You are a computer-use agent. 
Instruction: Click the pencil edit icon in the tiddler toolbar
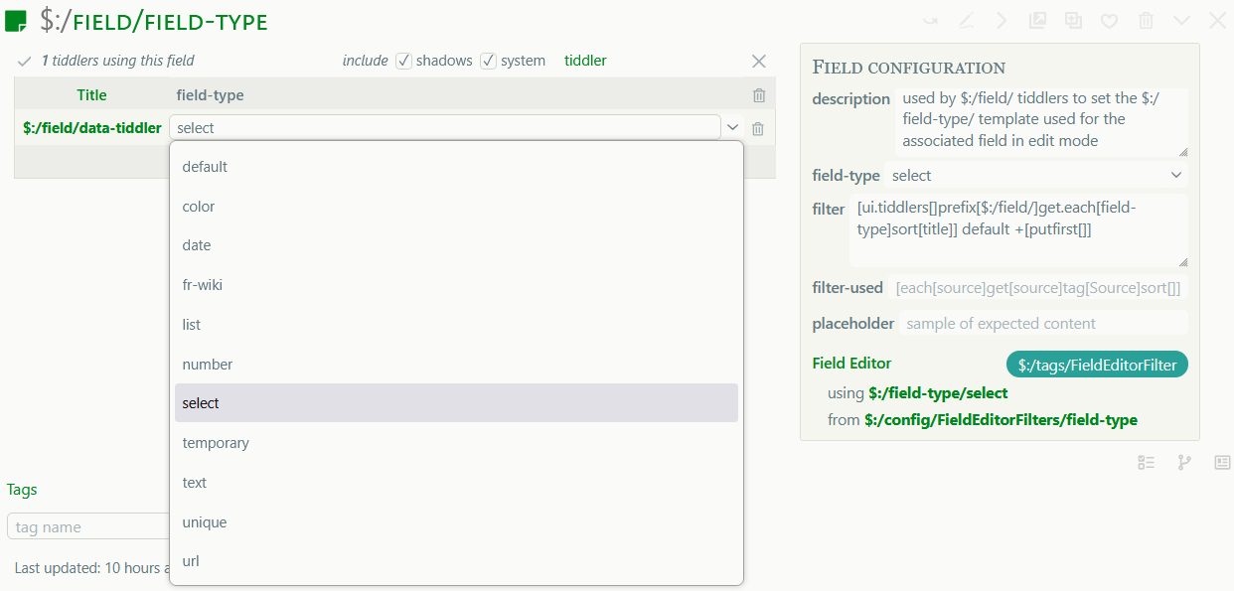pyautogui.click(x=966, y=21)
